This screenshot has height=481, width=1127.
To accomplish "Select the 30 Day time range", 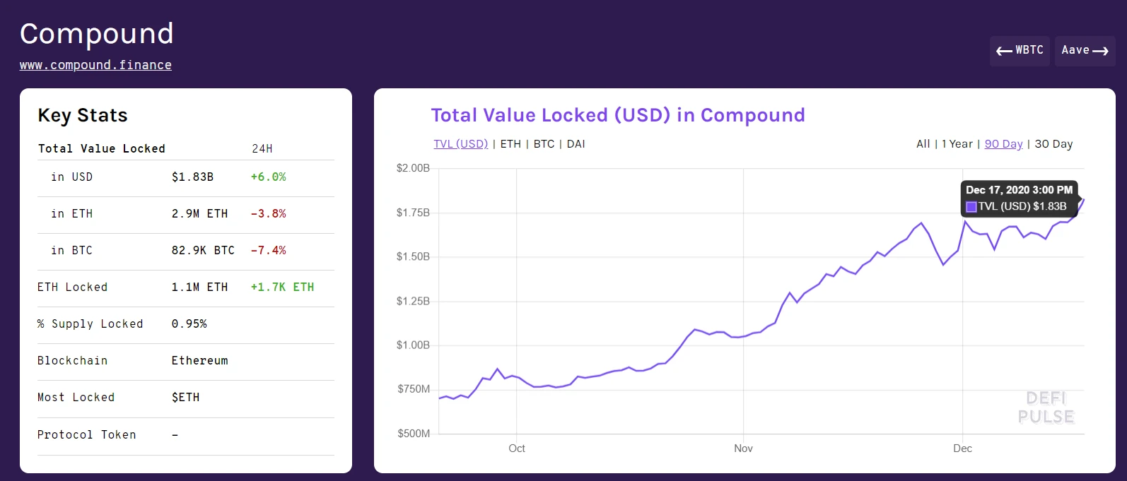I will (x=1054, y=143).
